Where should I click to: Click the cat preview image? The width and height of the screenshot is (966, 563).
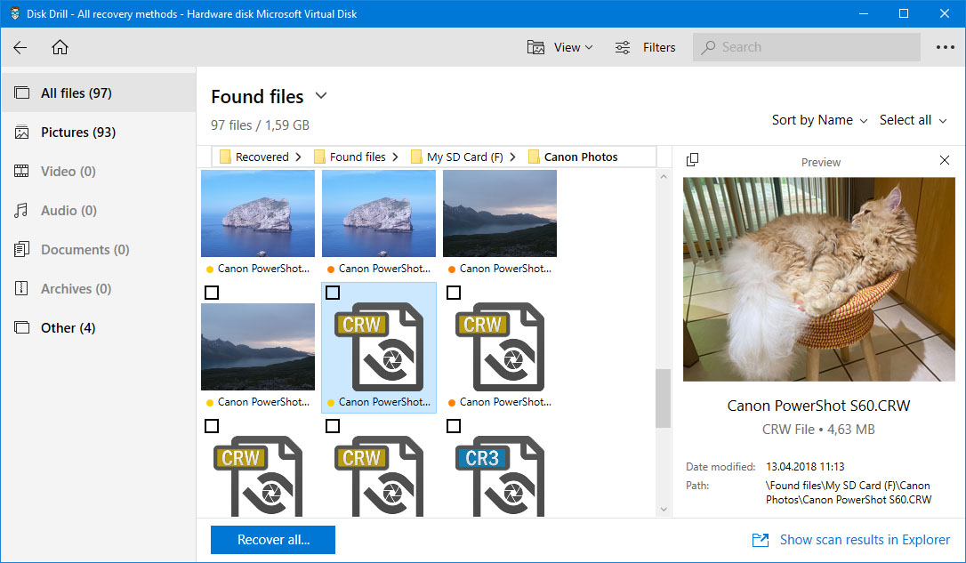point(818,279)
